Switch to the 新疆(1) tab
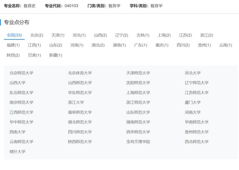Screen dimensions: 239x170 coord(56,55)
